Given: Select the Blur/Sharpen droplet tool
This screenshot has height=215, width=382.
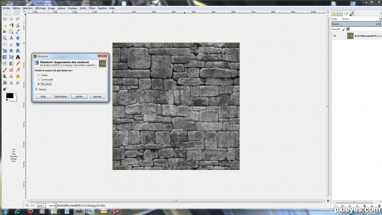Looking at the screenshot, I should 11,83.
